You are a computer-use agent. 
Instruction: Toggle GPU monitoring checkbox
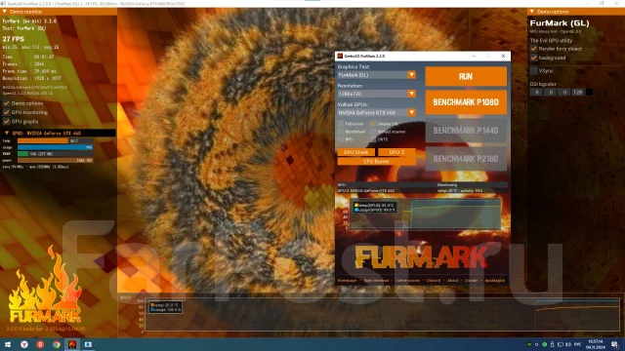point(7,113)
